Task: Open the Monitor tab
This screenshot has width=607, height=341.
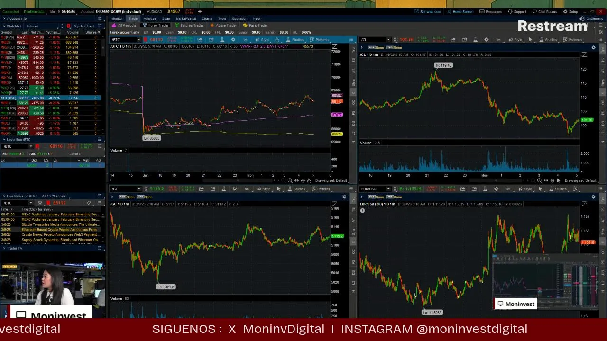Action: pyautogui.click(x=117, y=18)
